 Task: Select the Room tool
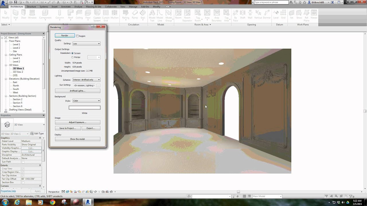click(x=178, y=14)
